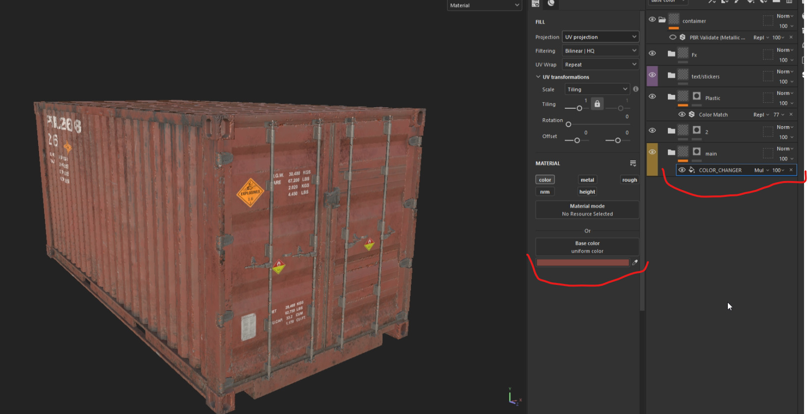Open containter layer Norm blend dropdown
808x414 pixels.
point(785,16)
